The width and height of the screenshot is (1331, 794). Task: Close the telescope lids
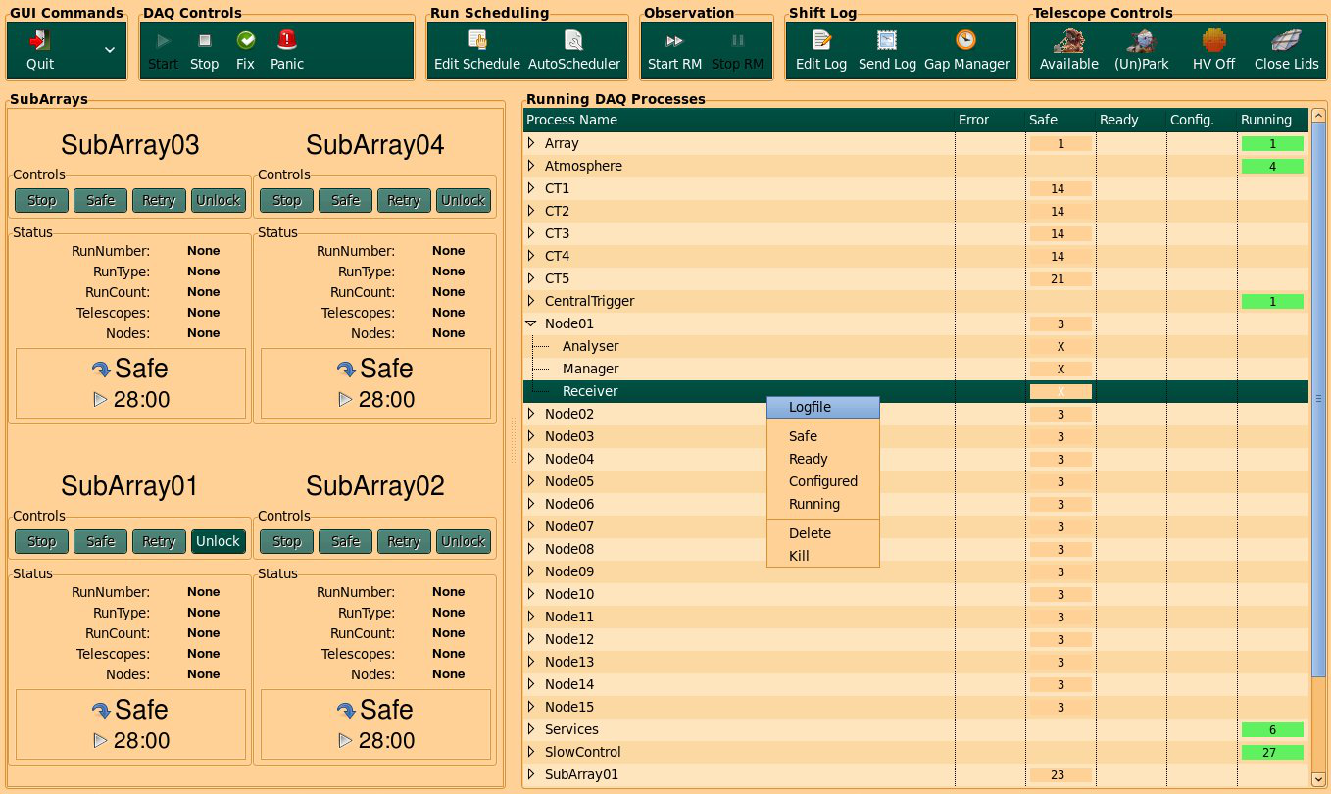click(1286, 40)
